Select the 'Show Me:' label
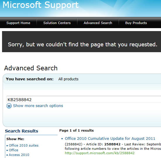This screenshot has width=161, height=158. point(15,139)
